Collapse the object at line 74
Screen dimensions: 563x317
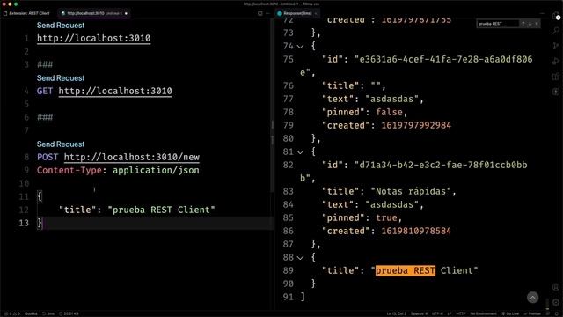pos(300,47)
